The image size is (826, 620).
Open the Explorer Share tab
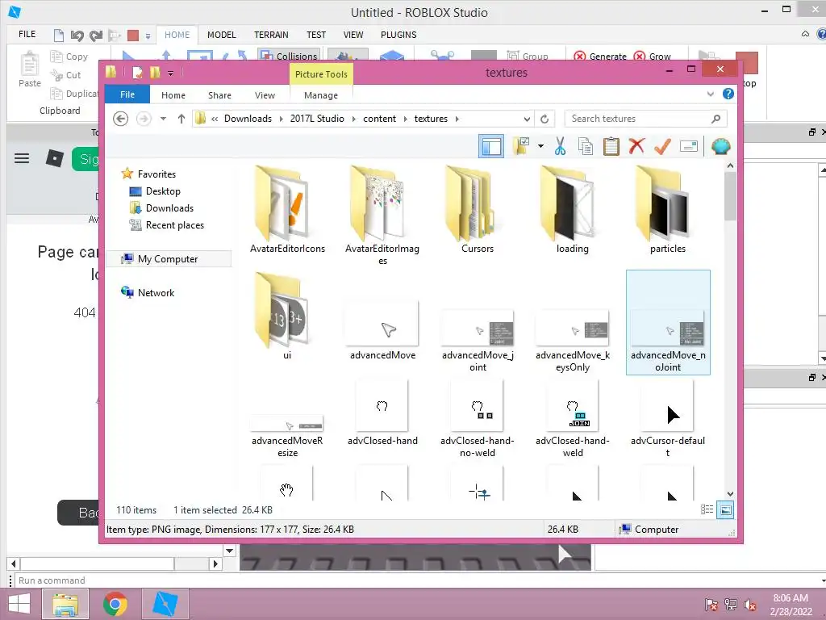coord(219,95)
